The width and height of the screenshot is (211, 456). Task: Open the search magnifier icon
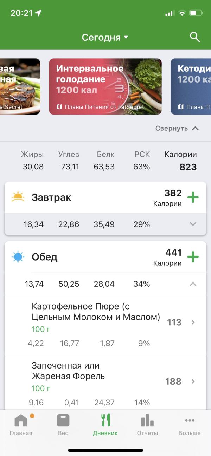coord(195,37)
